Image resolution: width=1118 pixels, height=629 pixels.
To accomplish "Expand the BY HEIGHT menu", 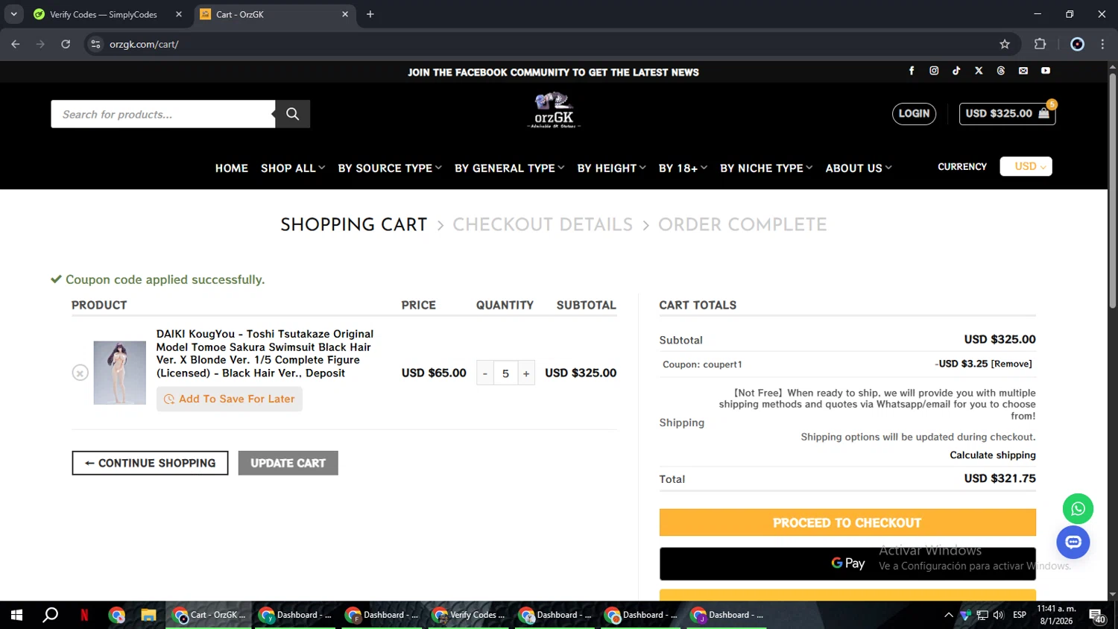I will point(611,168).
